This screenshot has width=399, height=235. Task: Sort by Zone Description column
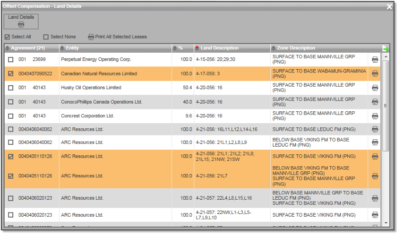(x=326, y=48)
